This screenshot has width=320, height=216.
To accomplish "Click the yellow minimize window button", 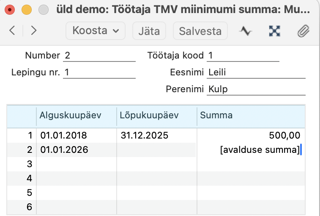I will tap(26, 9).
